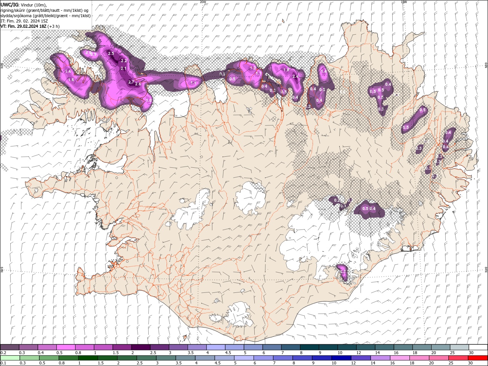Screen dimensions: 488x366
Task: Click the darkest green 1 rain legend swatch
Action: click(88, 358)
